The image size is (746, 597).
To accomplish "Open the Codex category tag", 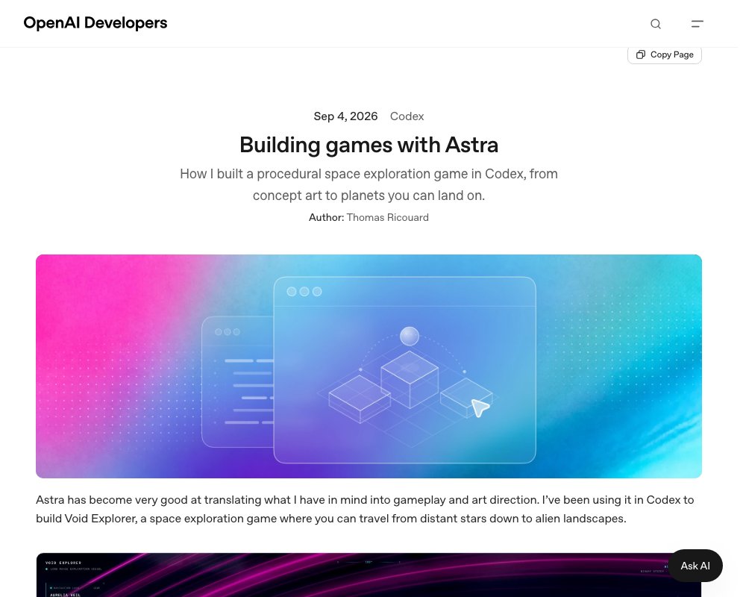I will click(407, 116).
